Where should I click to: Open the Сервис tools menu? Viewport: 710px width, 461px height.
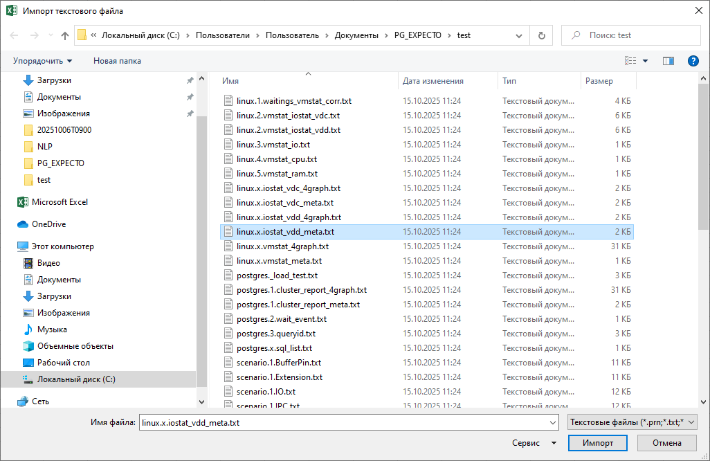coord(534,443)
